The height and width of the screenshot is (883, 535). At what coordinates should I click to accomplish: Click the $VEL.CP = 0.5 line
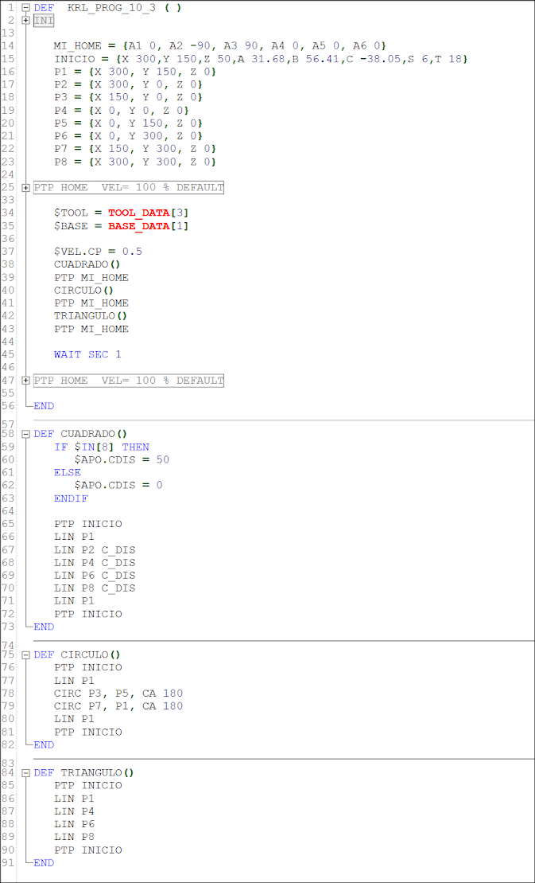(98, 252)
